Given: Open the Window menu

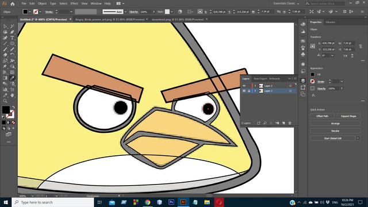Looking at the screenshot, I should tap(96, 3).
